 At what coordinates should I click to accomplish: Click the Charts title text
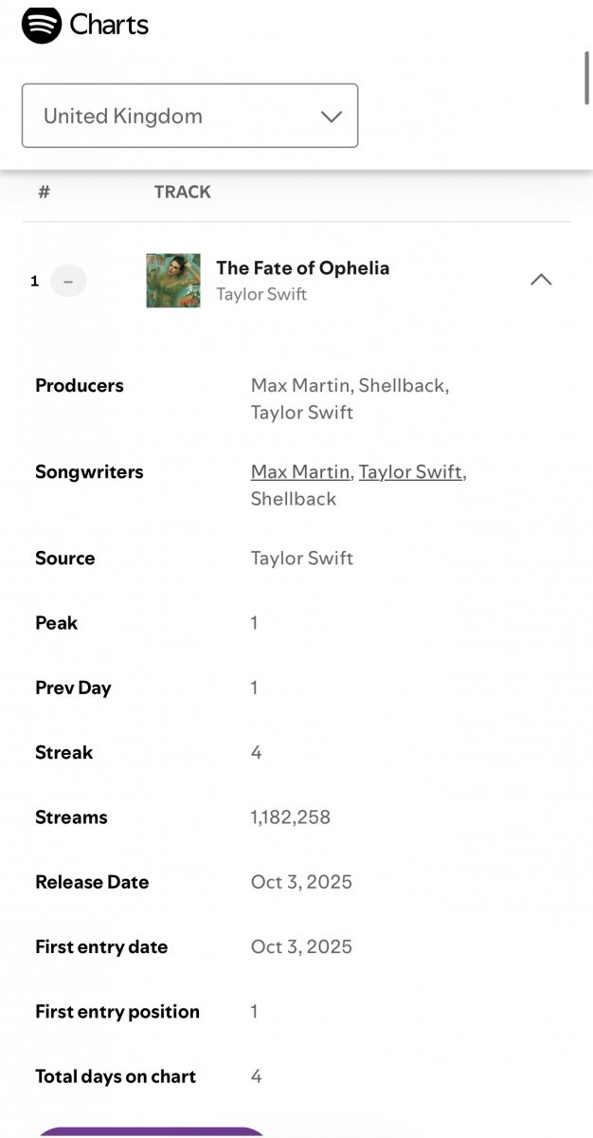click(x=109, y=25)
